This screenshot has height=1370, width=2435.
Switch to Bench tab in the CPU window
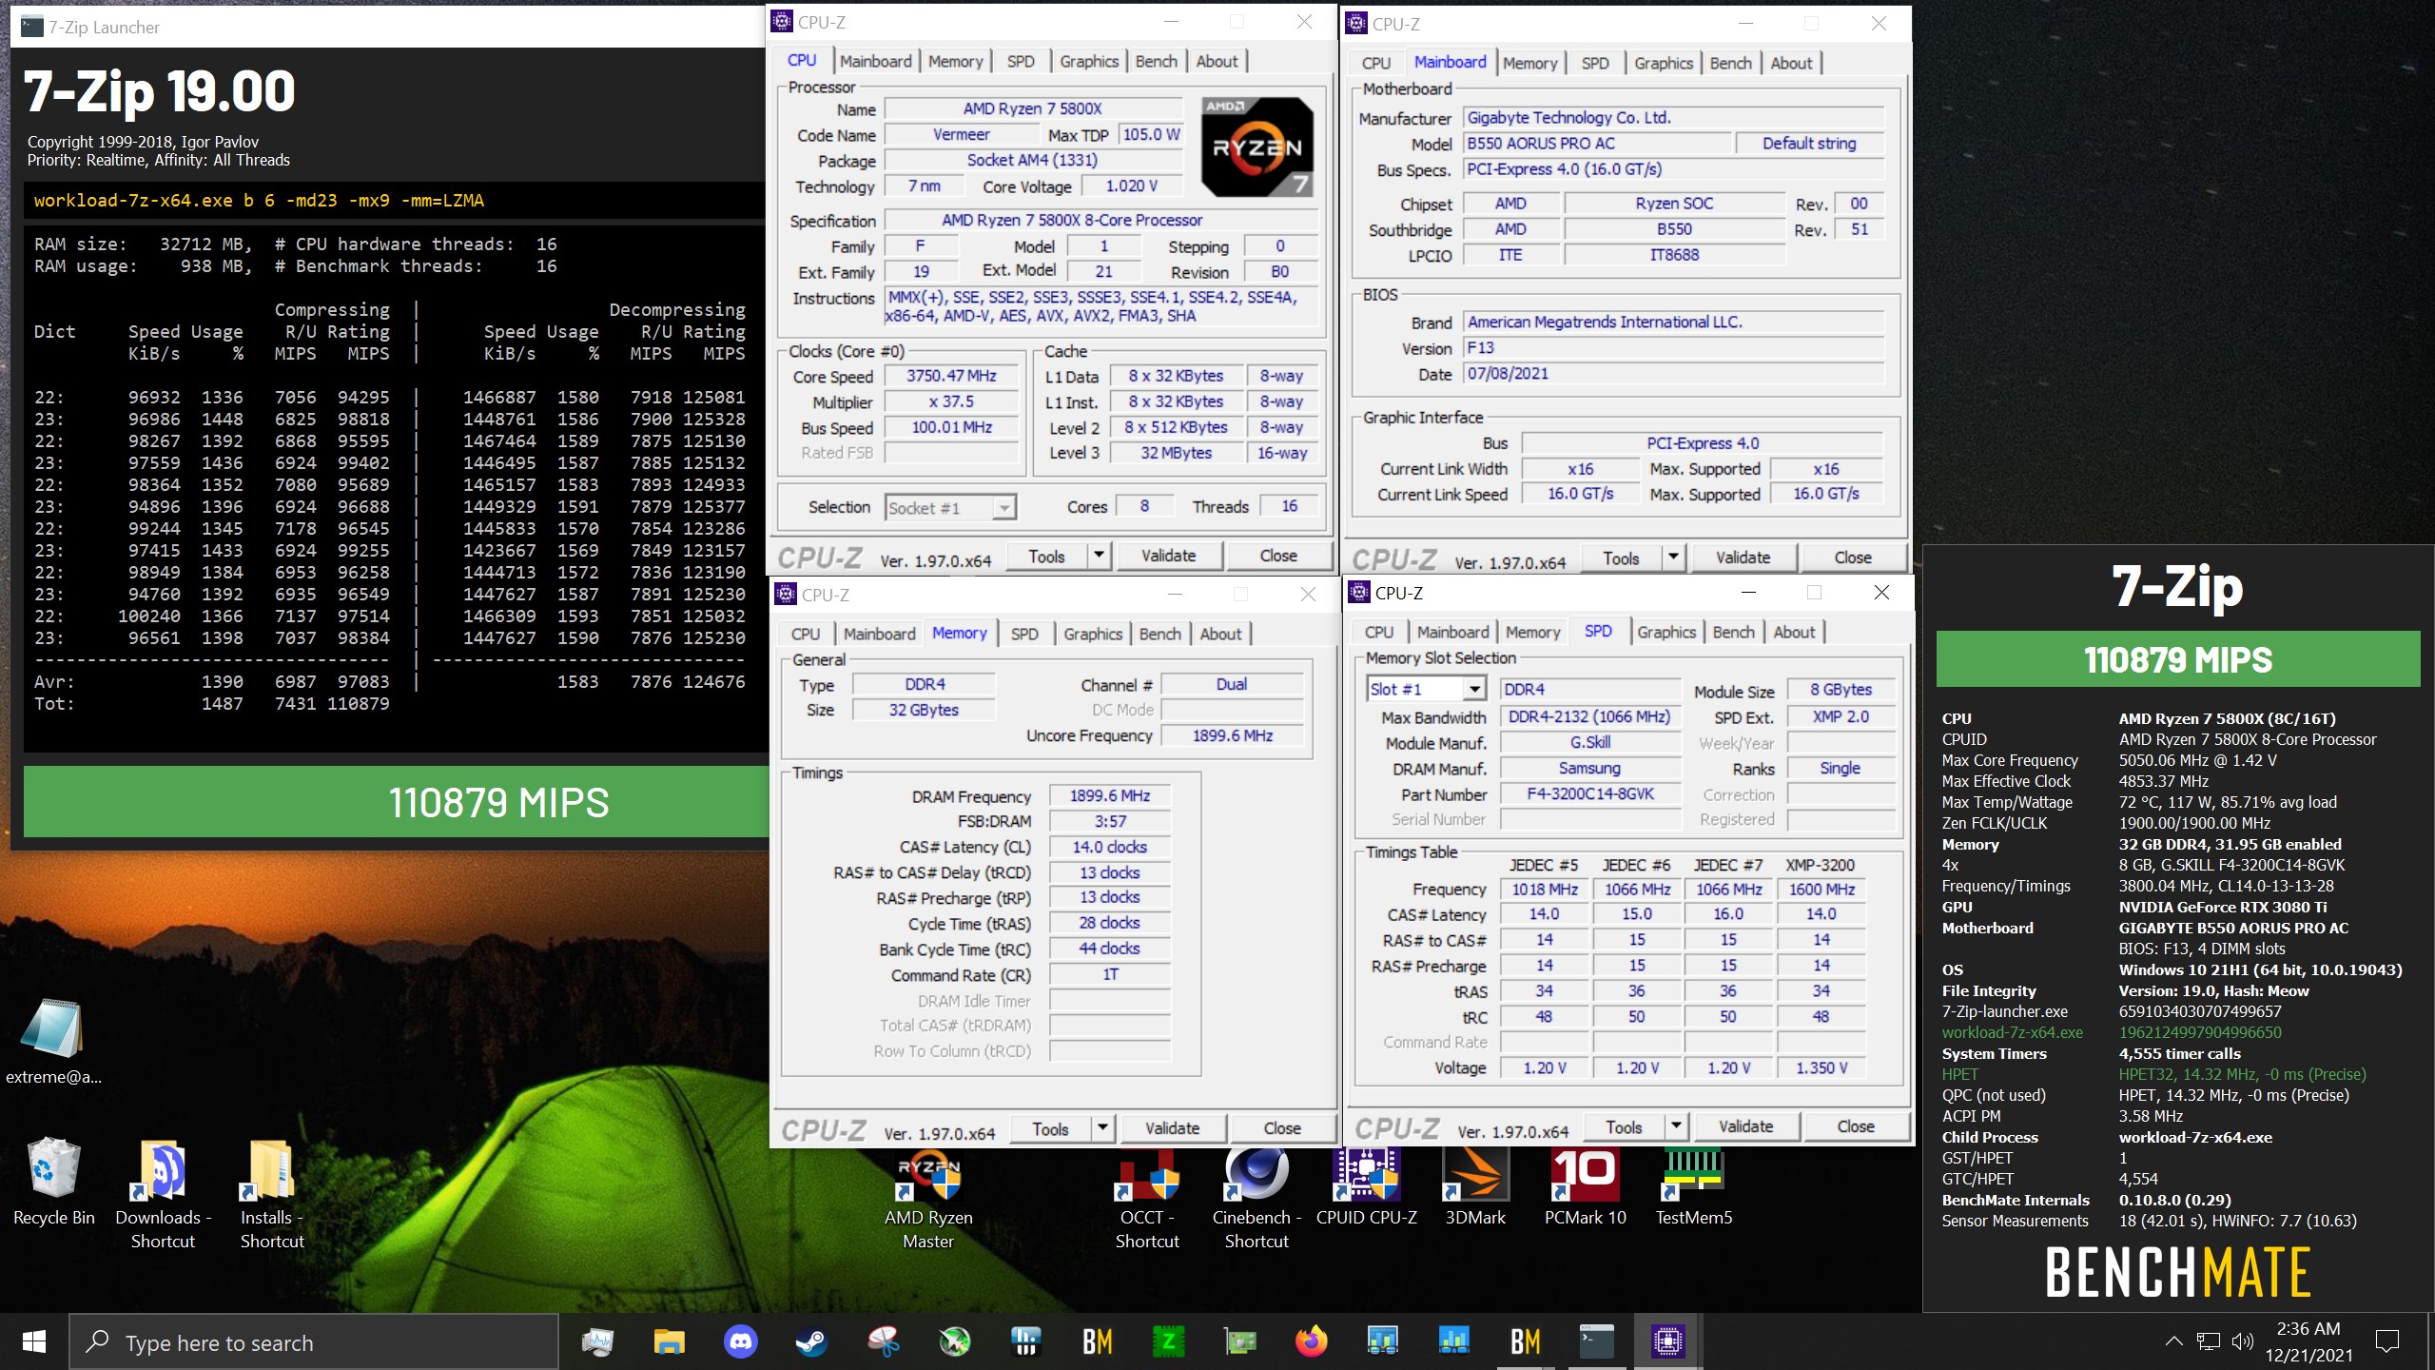coord(1157,62)
